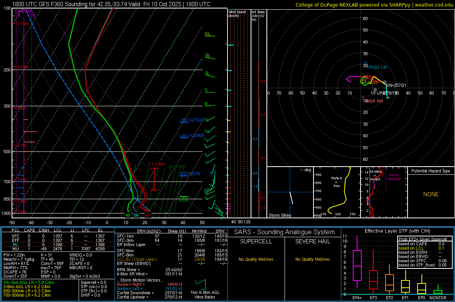Click the SFC-1km SRH row
Image resolution: width=455 pixels, height=302 pixels.
click(172, 236)
